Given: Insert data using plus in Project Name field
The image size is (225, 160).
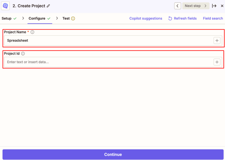Looking at the screenshot, I should (217, 41).
